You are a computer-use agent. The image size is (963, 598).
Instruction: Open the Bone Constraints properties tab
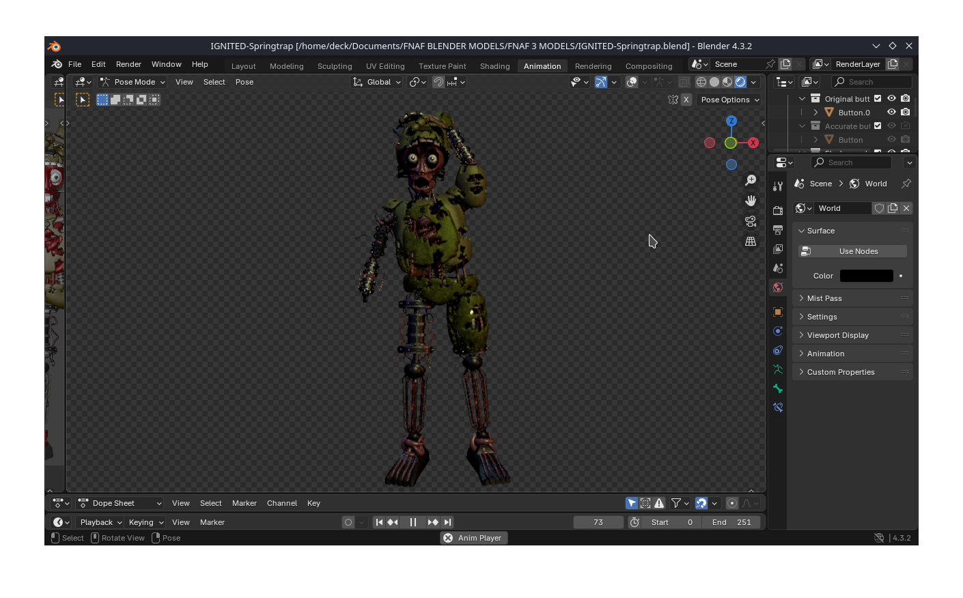pos(778,408)
